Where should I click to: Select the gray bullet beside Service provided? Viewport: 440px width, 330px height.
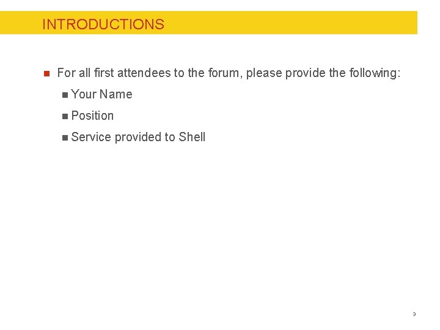pos(65,137)
